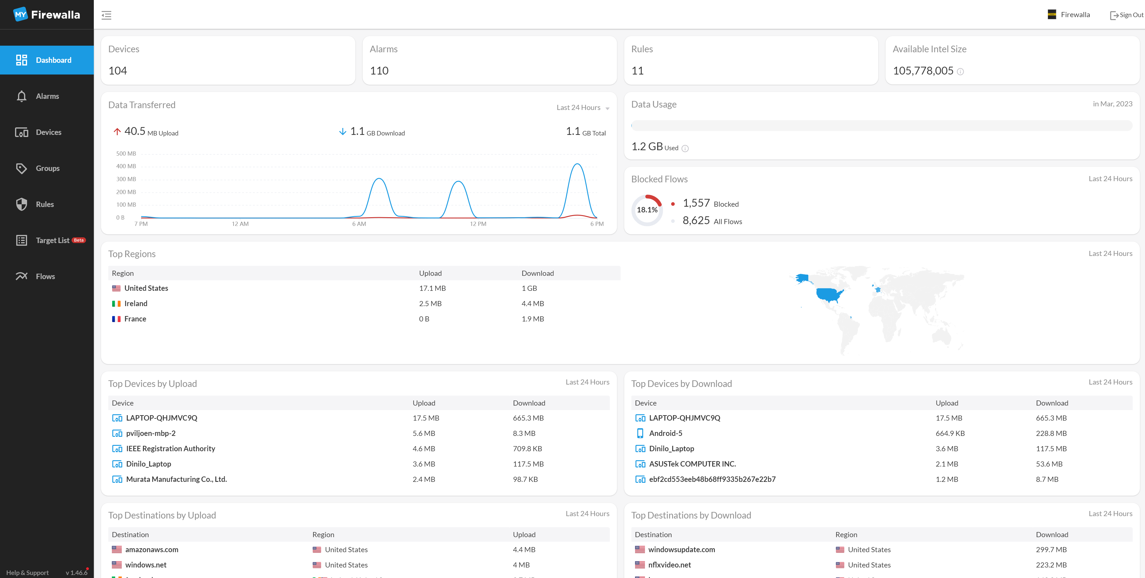The width and height of the screenshot is (1145, 578).
Task: Click the Alarms bell icon in sidebar
Action: (x=21, y=96)
